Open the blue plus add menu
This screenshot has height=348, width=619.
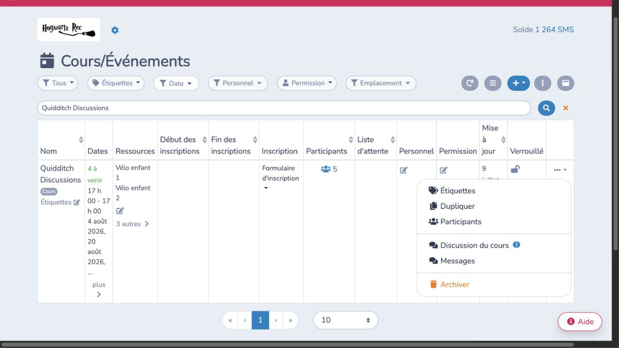pos(518,83)
